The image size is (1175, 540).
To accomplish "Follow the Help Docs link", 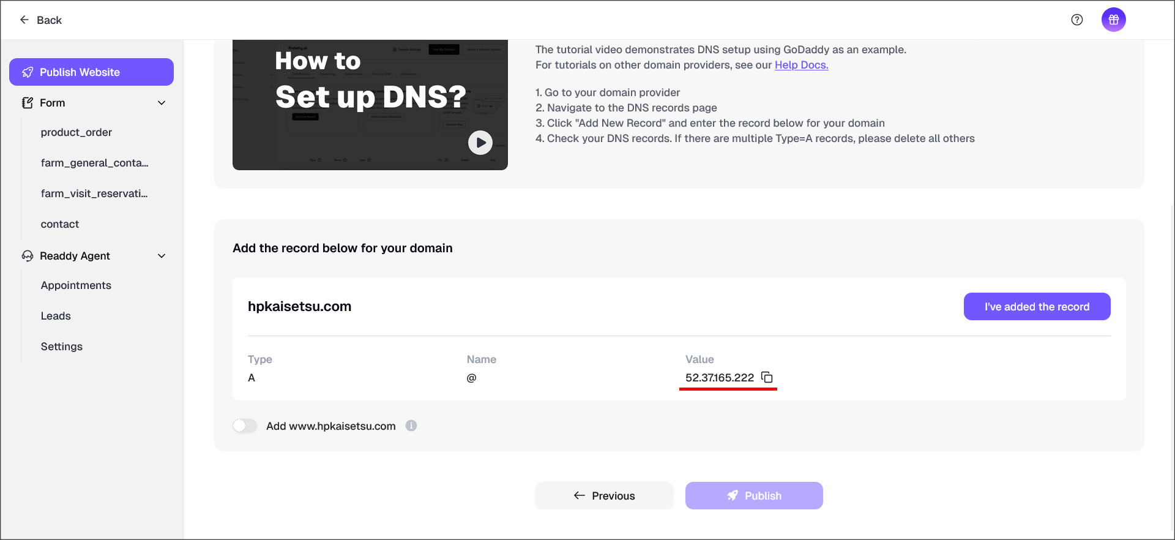I will pos(801,65).
